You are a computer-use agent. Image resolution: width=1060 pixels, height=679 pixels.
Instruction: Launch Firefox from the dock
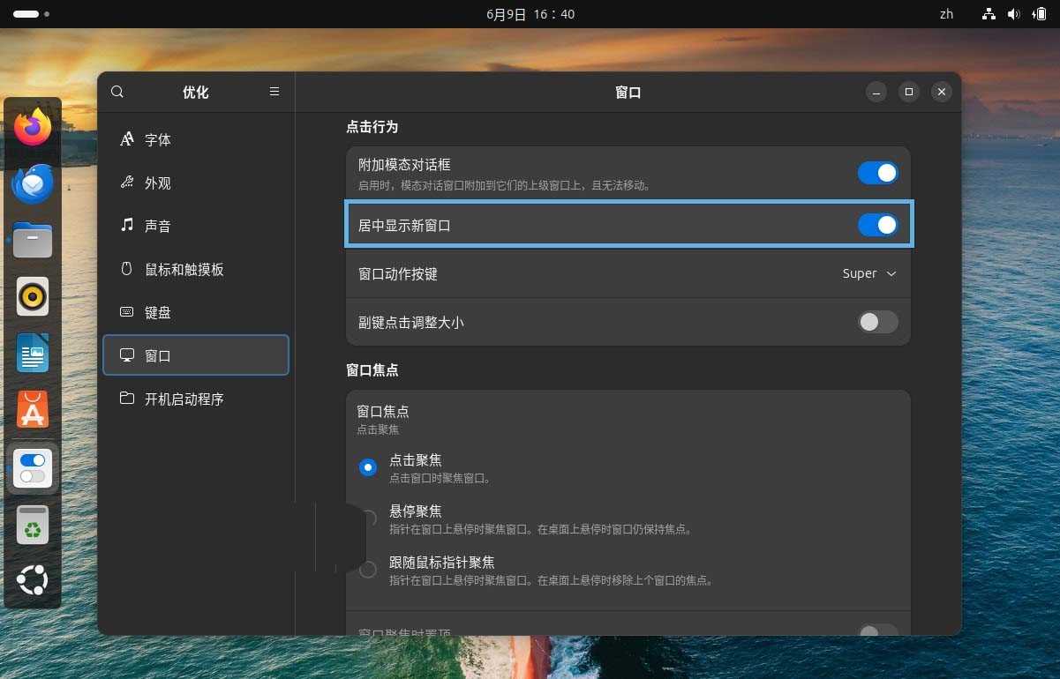point(33,128)
